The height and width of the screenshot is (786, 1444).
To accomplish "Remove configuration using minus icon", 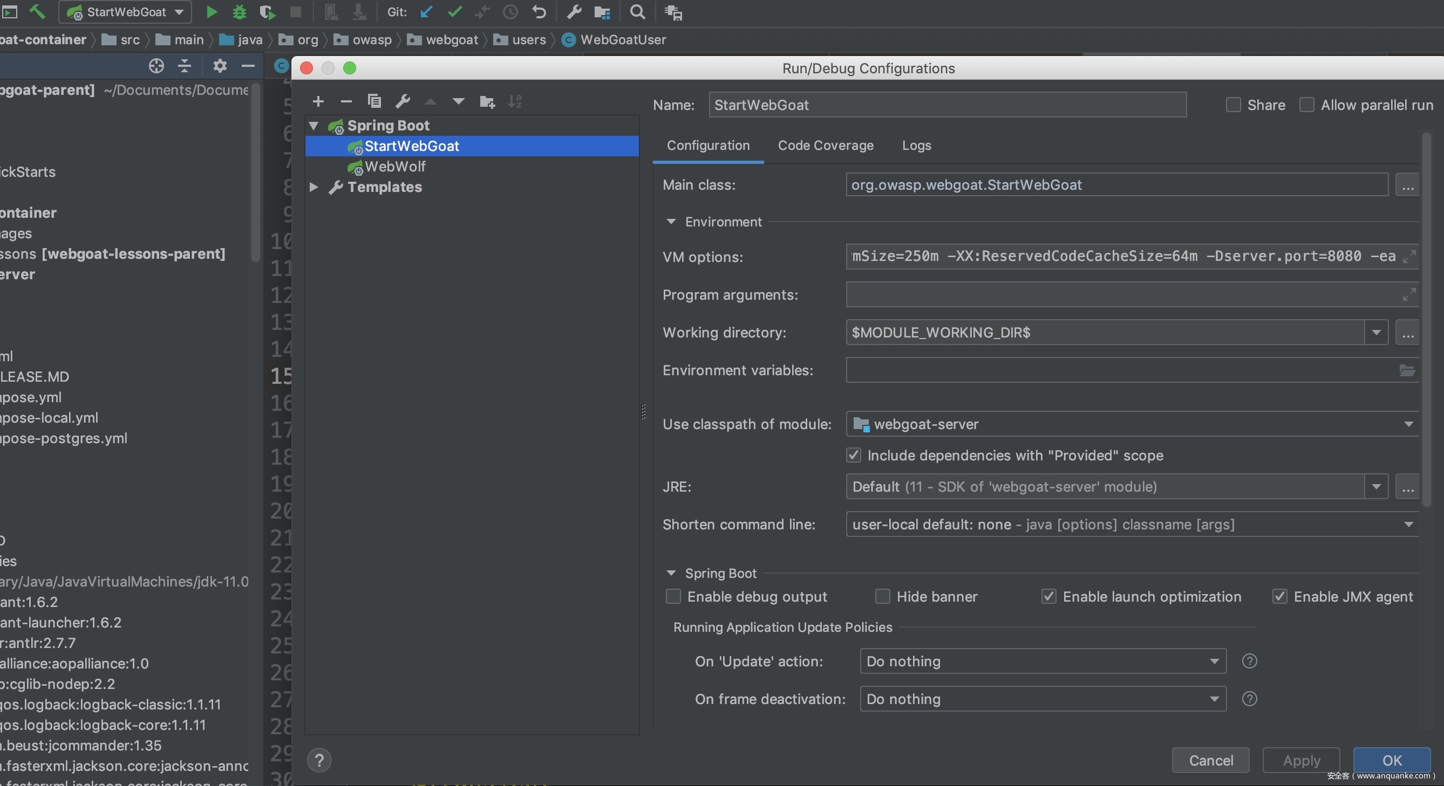I will [x=346, y=101].
